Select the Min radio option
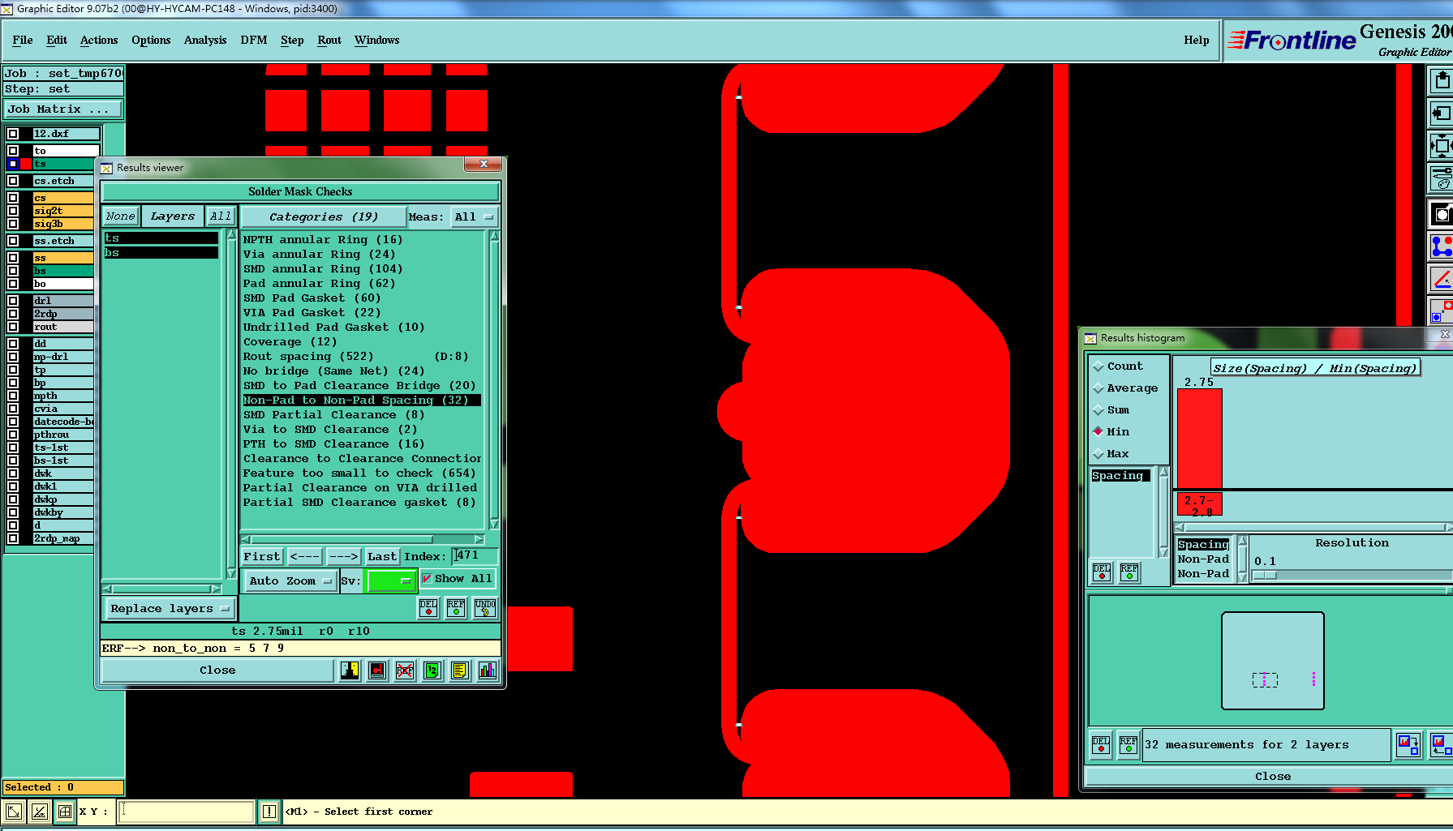The width and height of the screenshot is (1453, 831). pyautogui.click(x=1098, y=432)
